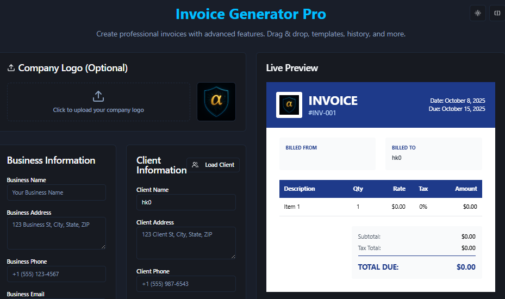This screenshot has width=505, height=299.
Task: Click the Client Address resize handle
Action: click(233, 257)
